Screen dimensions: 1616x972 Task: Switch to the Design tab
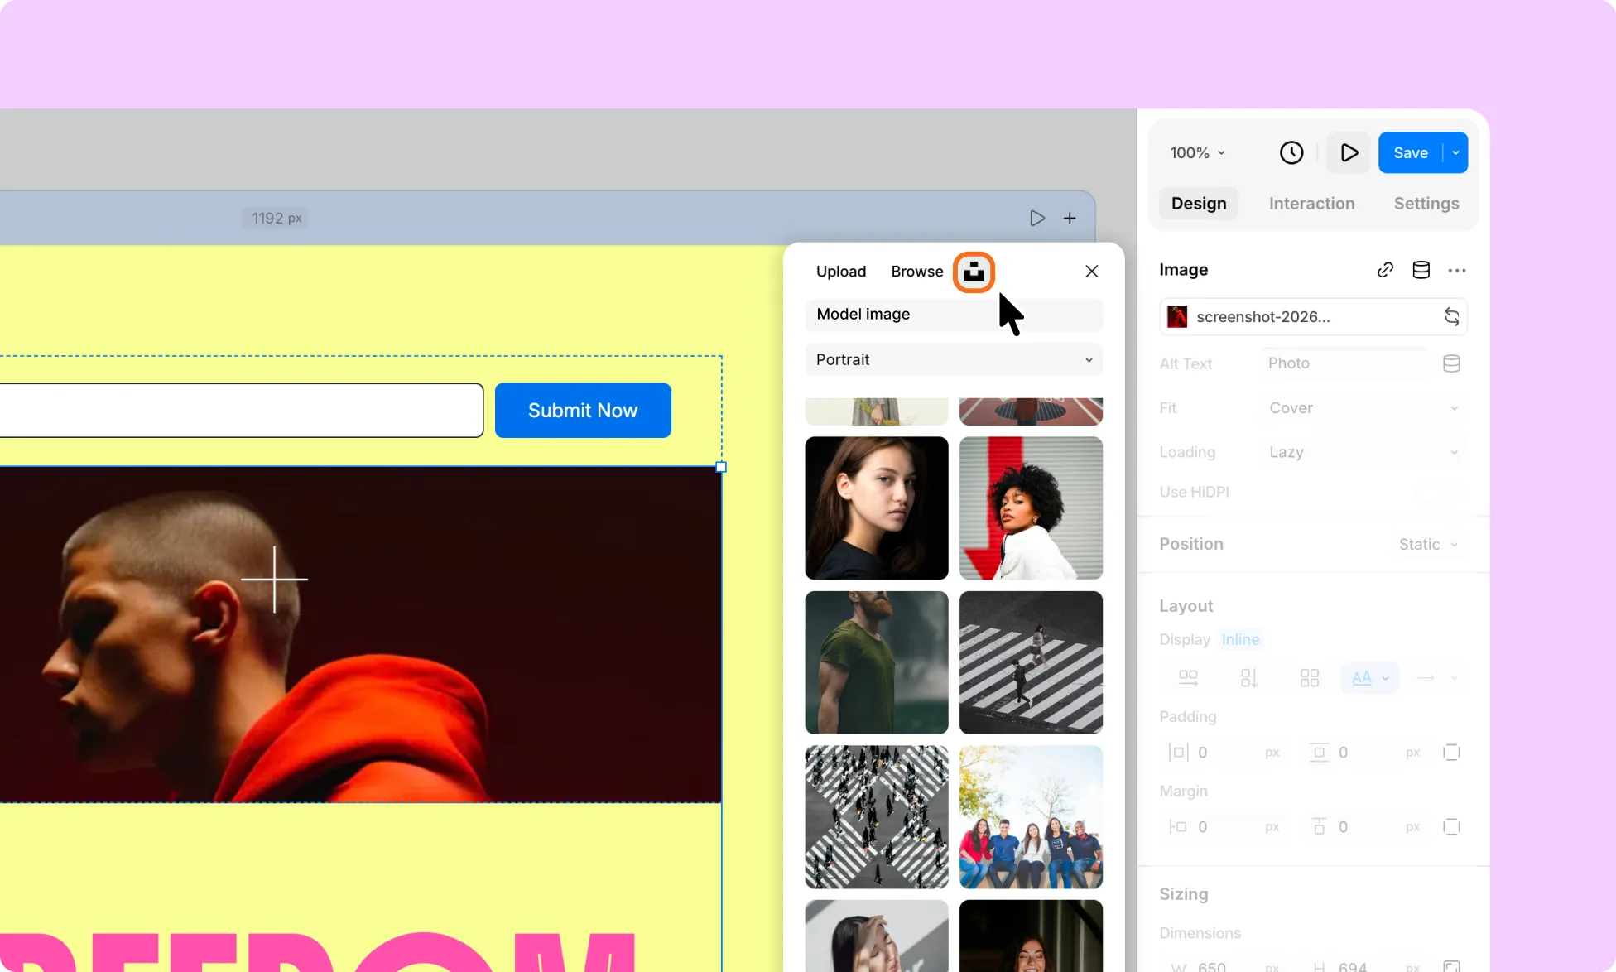tap(1199, 204)
